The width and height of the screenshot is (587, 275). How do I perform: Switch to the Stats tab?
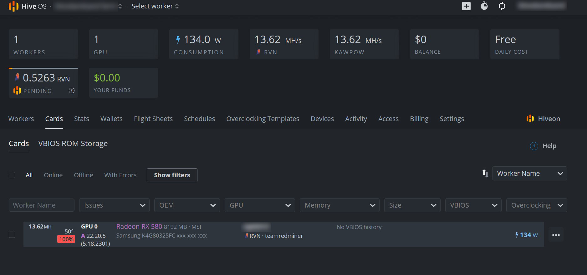point(82,119)
